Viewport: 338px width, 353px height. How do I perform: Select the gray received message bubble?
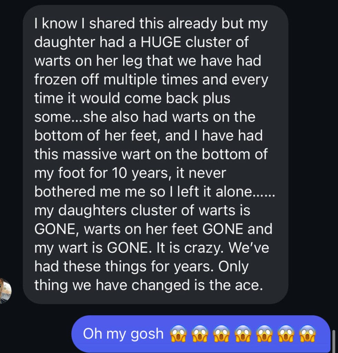(155, 155)
